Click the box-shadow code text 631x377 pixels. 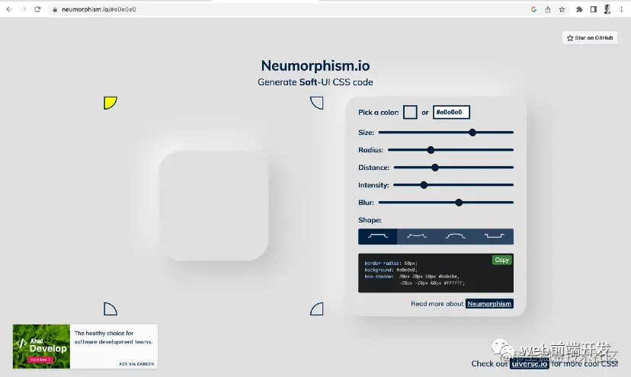(x=415, y=280)
